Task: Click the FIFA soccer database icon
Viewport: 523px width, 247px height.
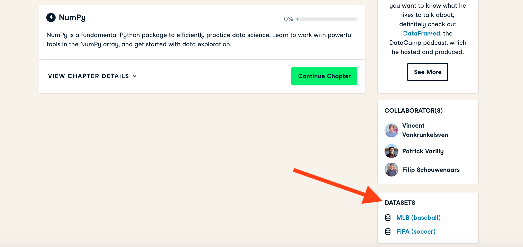Action: click(x=388, y=232)
